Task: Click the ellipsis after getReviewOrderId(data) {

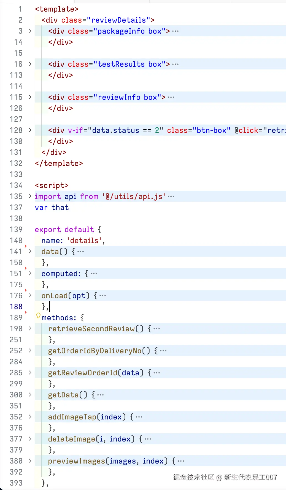Action: tap(157, 373)
